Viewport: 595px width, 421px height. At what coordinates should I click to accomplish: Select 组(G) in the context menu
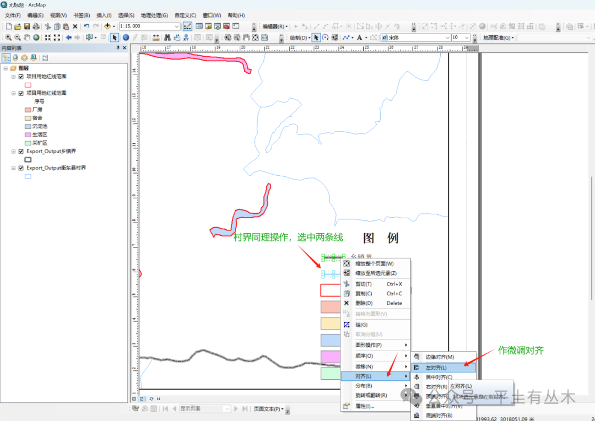(x=376, y=325)
